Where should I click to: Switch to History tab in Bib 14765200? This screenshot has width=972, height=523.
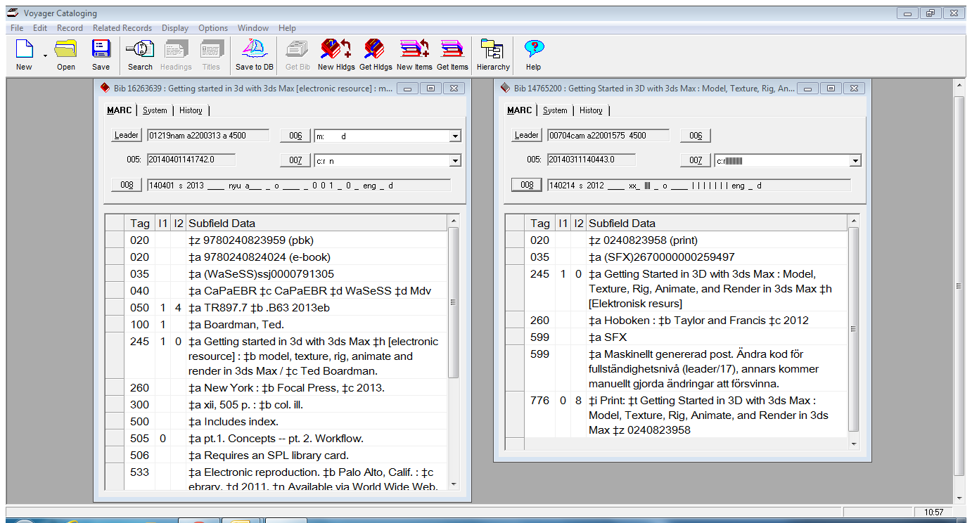[x=591, y=110]
